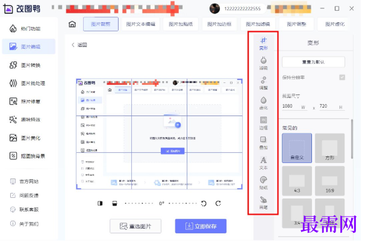Image resolution: width=368 pixels, height=243 pixels.
Task: Select the 调整 adjust tool
Action: (263, 84)
